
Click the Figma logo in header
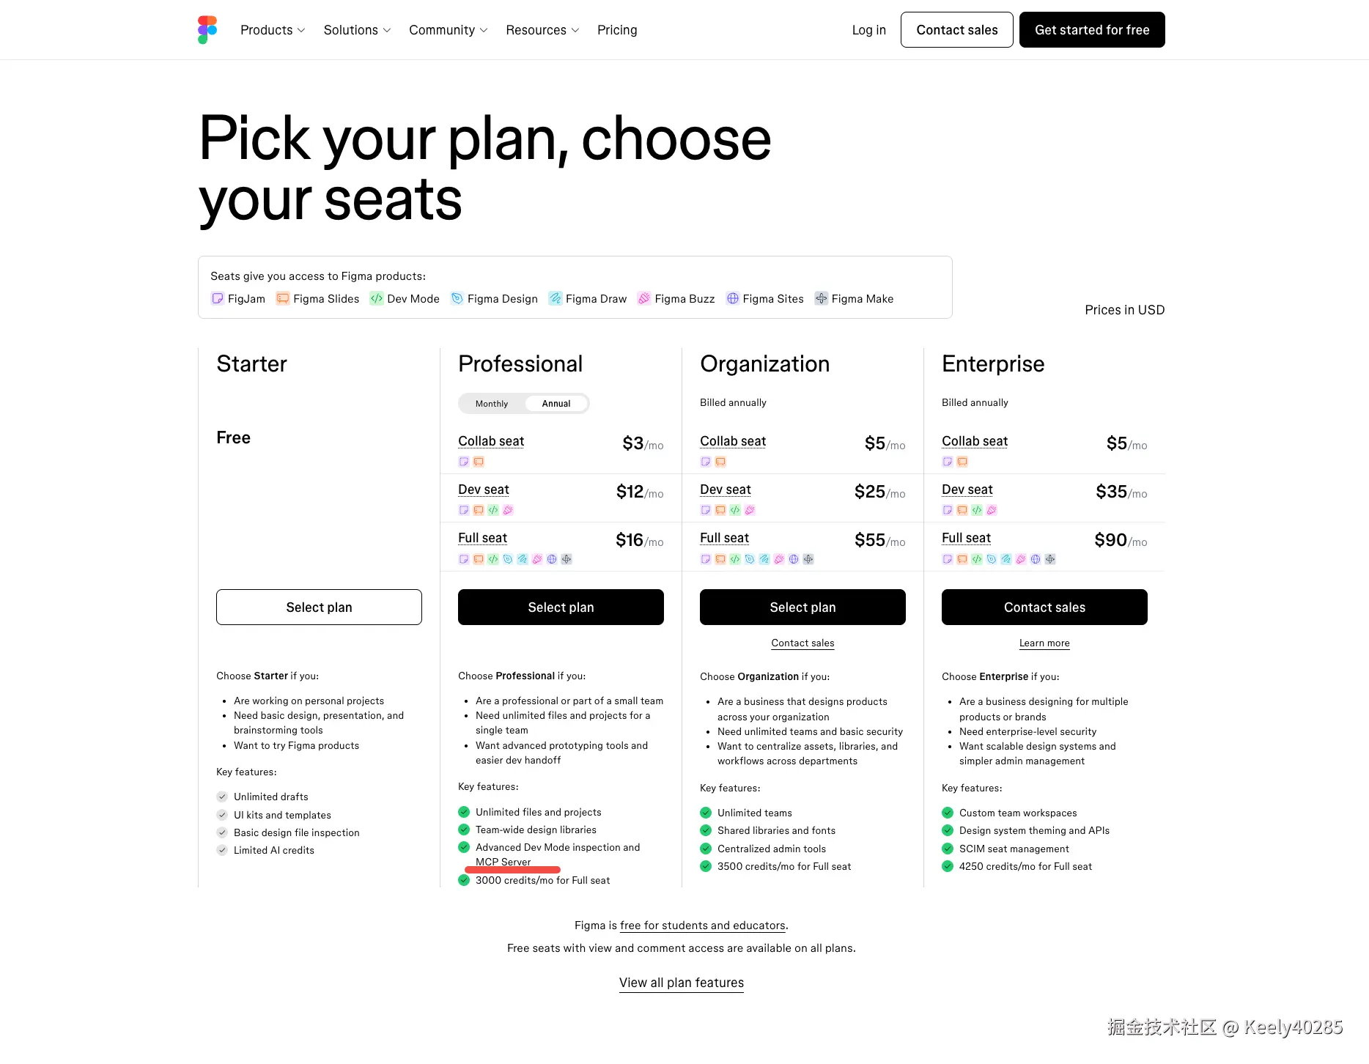tap(207, 30)
